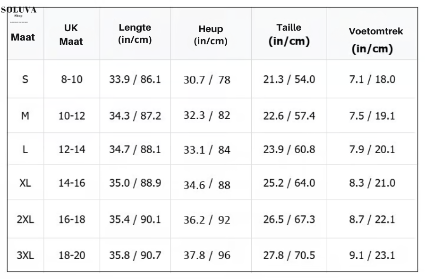Select the 34.3 / 87.2 length cell
The height and width of the screenshot is (279, 425).
tap(135, 115)
